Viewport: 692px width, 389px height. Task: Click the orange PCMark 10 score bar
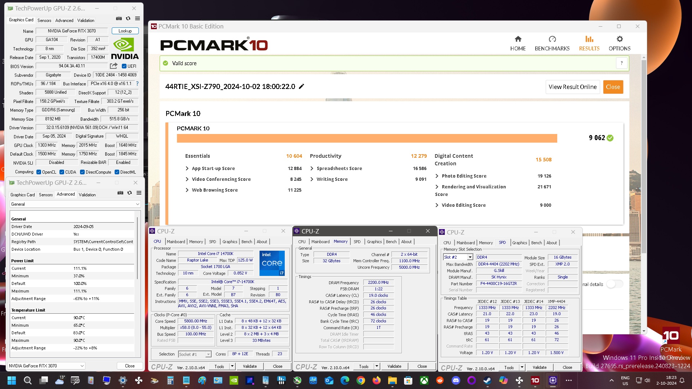pyautogui.click(x=367, y=138)
